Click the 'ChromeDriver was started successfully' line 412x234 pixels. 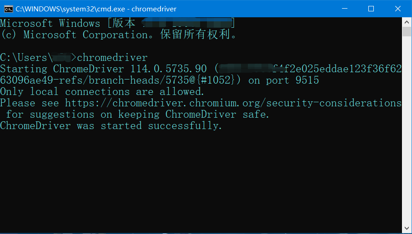point(111,126)
